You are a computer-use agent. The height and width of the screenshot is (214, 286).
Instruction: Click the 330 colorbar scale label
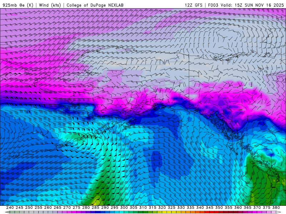[181, 208]
